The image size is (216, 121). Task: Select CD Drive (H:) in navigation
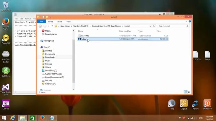(51, 84)
